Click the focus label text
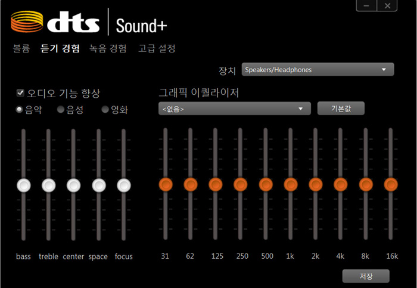The image size is (417, 288). (x=124, y=256)
